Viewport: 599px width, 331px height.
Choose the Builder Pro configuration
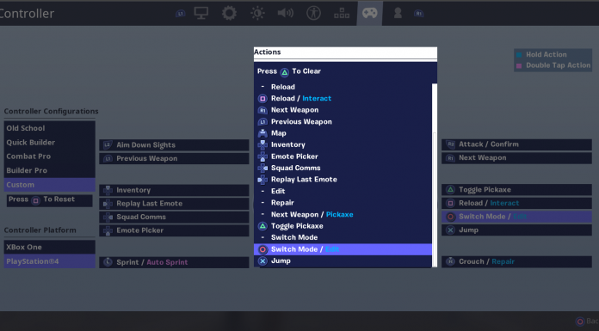coord(50,170)
